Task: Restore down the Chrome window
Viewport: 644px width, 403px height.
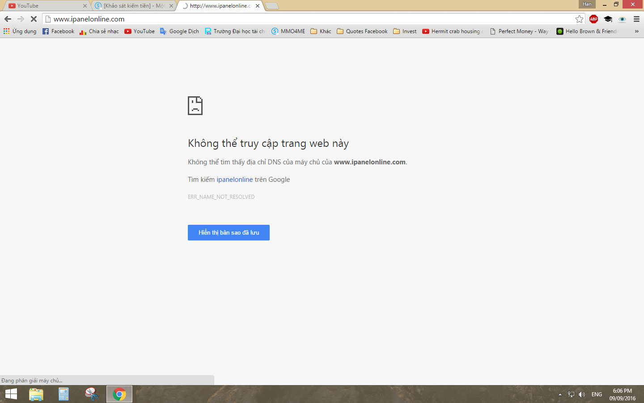Action: [616, 4]
